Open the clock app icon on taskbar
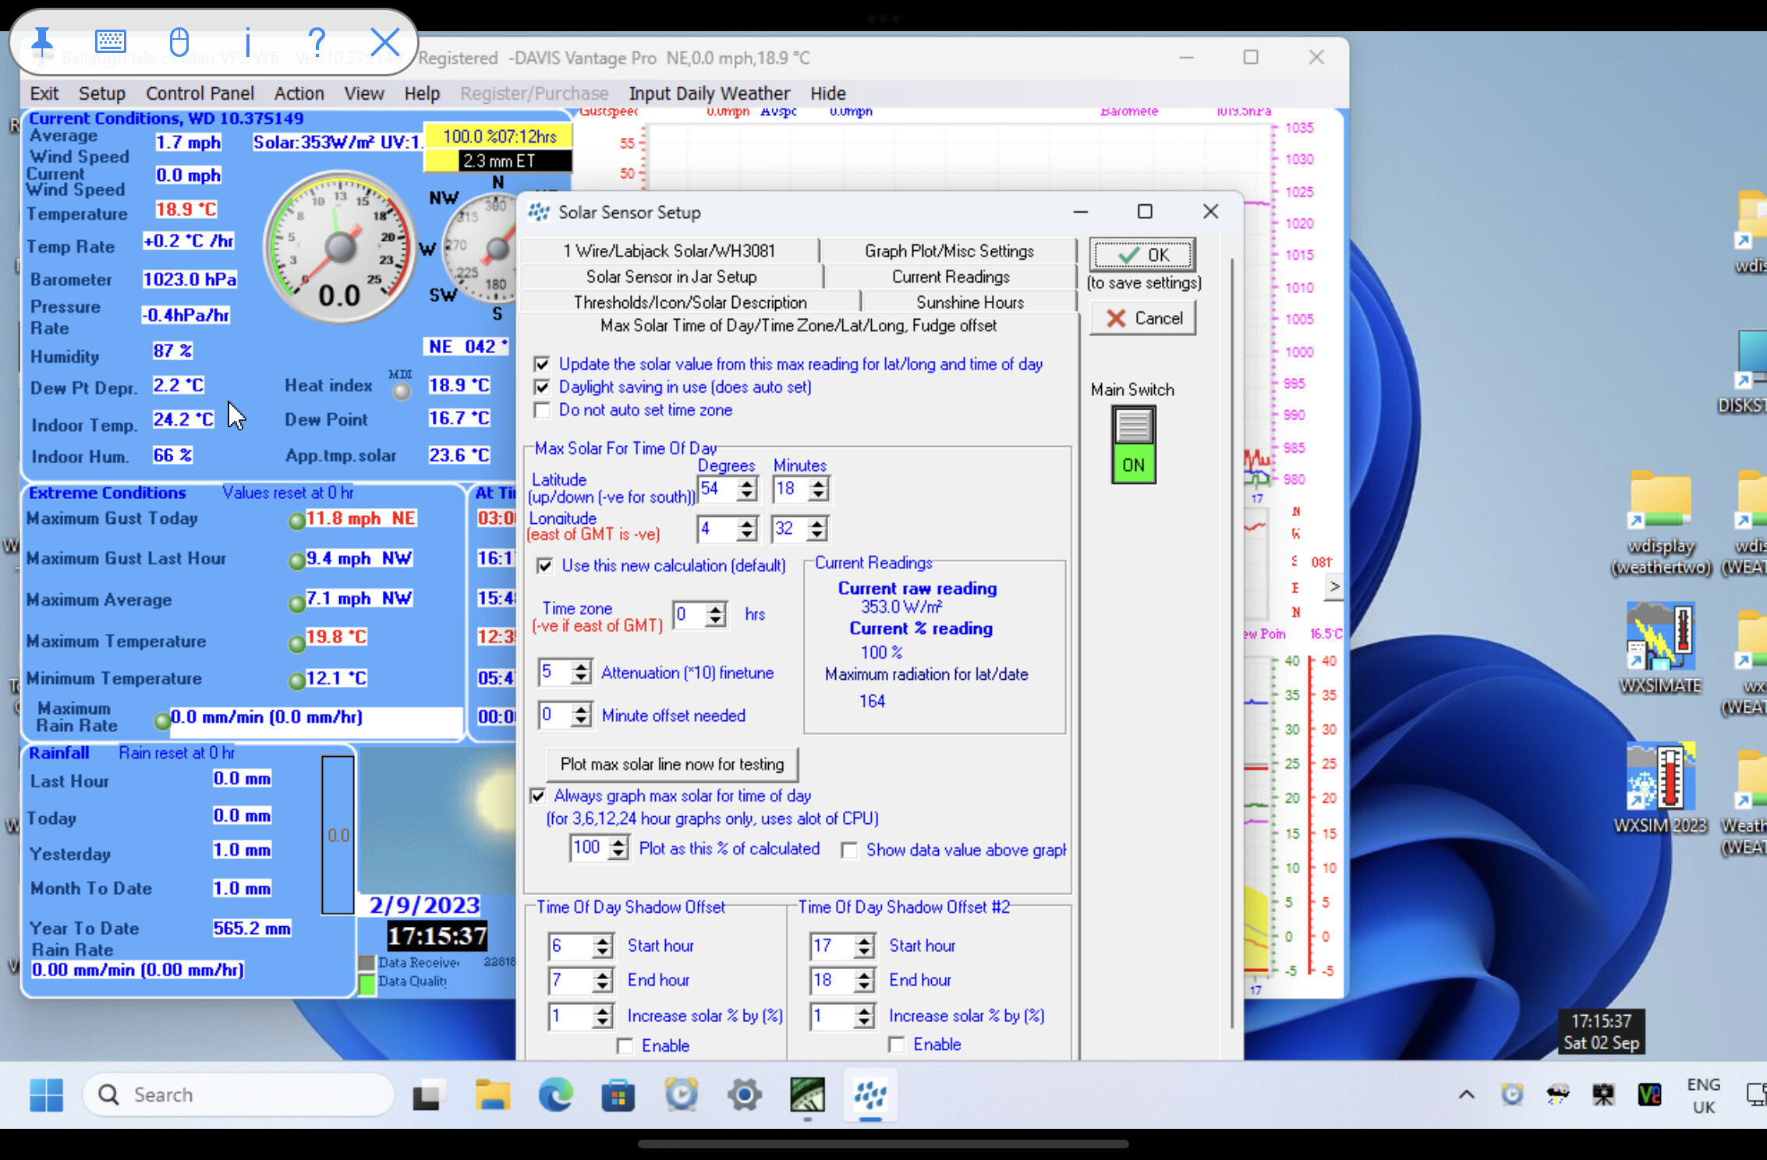The image size is (1767, 1160). pos(681,1095)
